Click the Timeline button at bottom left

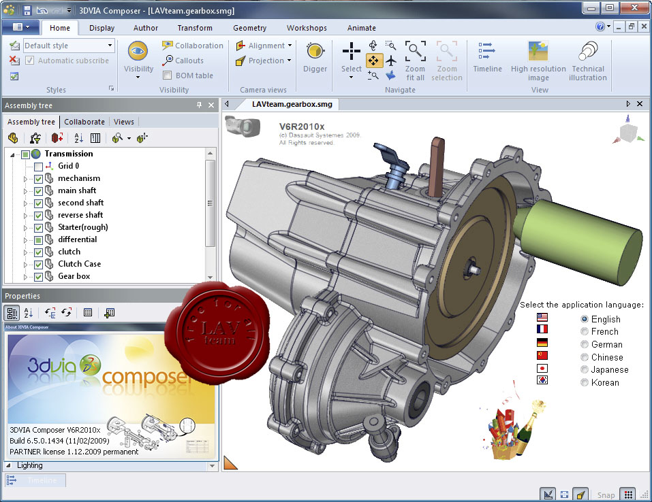[35, 480]
